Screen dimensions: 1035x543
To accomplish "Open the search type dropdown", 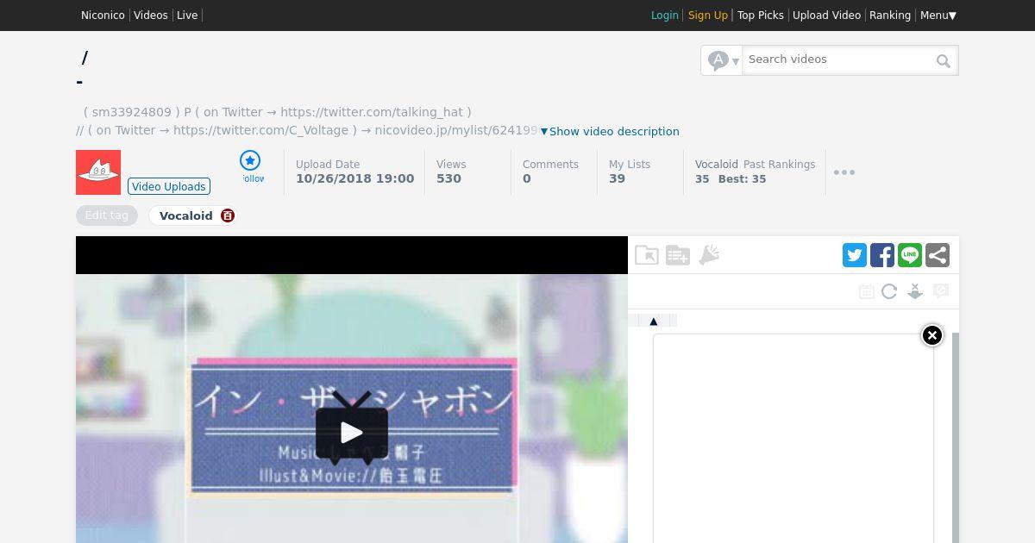I will 723,60.
